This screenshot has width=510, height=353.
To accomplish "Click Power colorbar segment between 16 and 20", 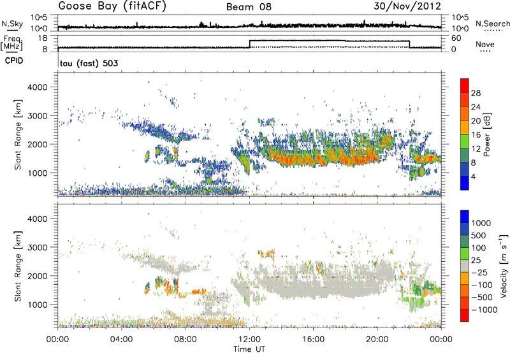I will 465,127.
